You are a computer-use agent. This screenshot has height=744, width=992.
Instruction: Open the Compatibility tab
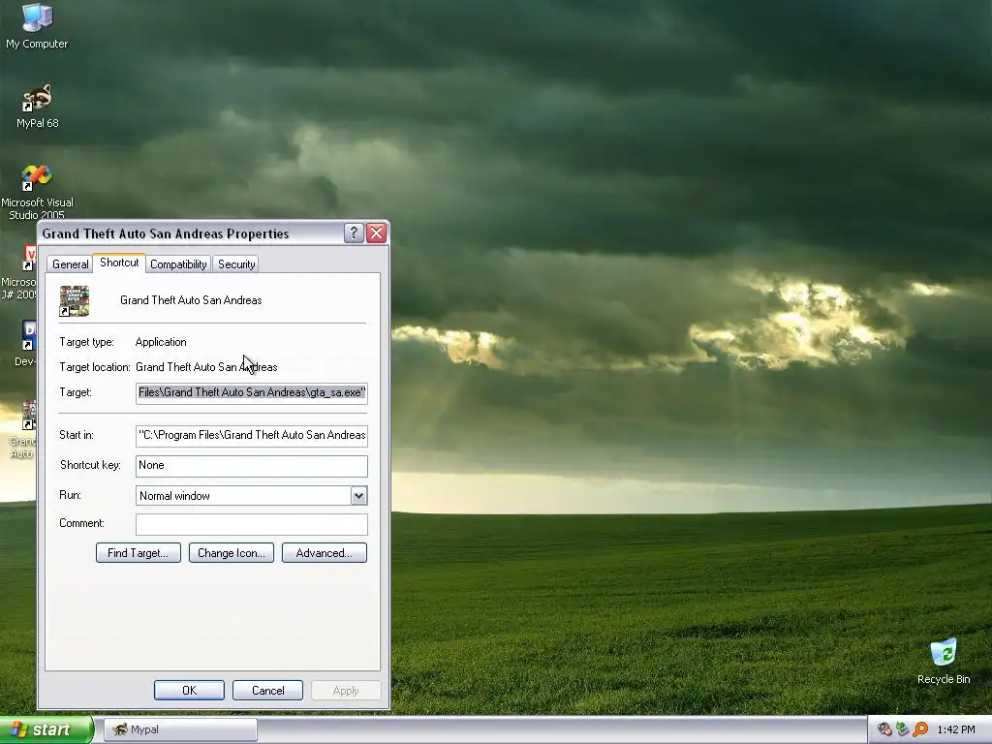pyautogui.click(x=178, y=264)
